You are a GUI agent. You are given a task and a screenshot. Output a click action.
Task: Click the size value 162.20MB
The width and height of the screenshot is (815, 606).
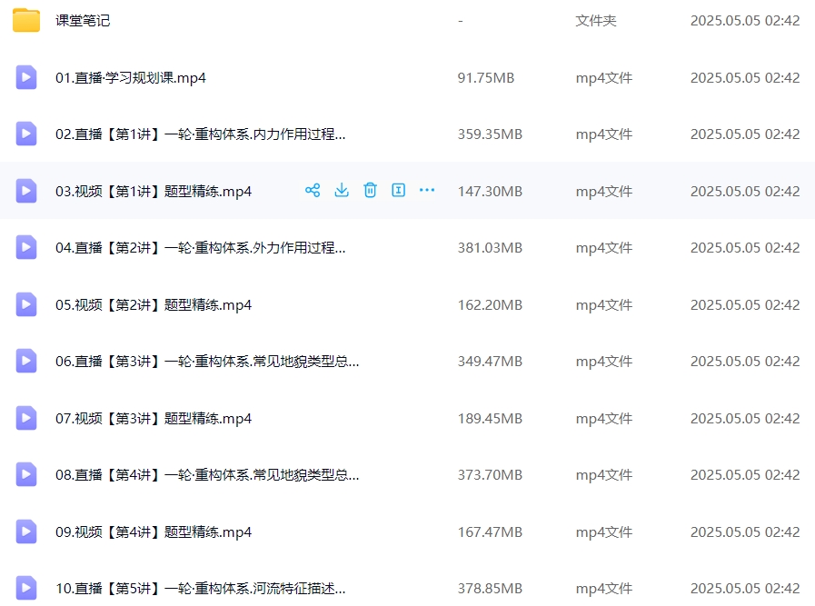coord(490,305)
